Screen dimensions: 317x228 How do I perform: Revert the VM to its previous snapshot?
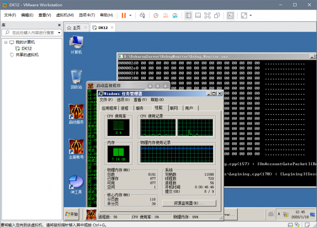[x=165, y=15]
